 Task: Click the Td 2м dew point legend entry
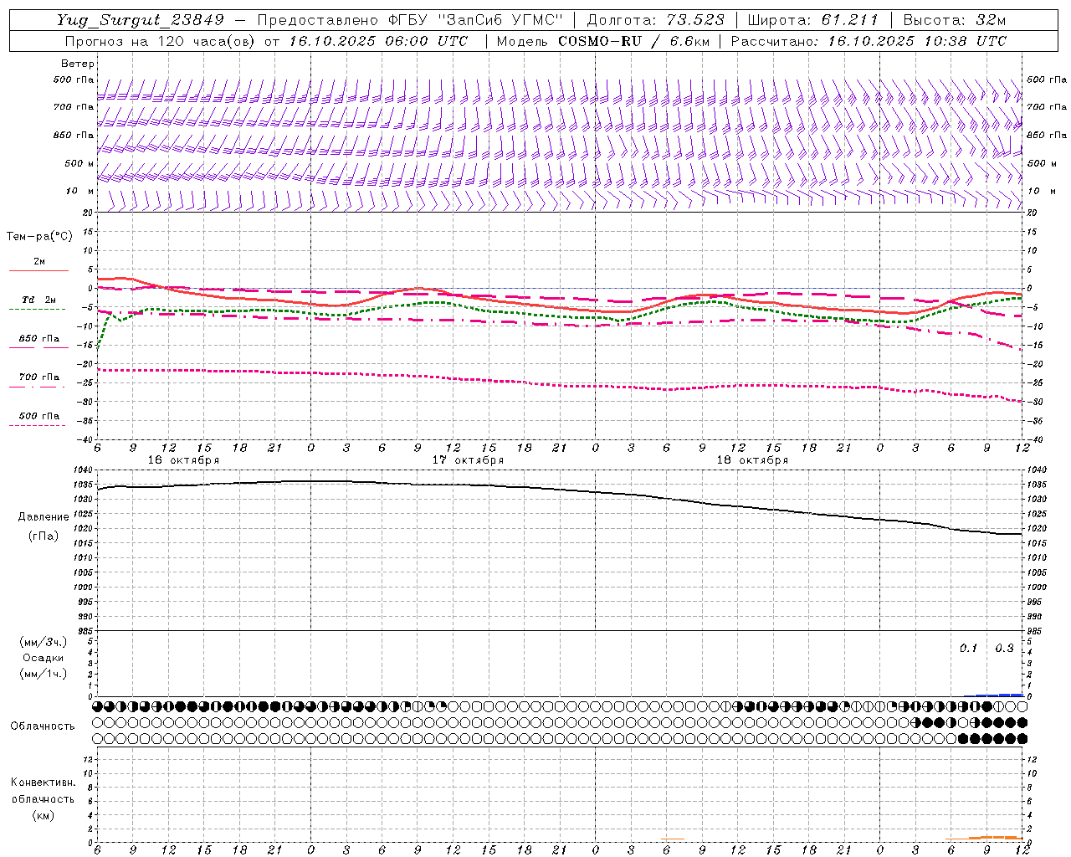tap(38, 300)
